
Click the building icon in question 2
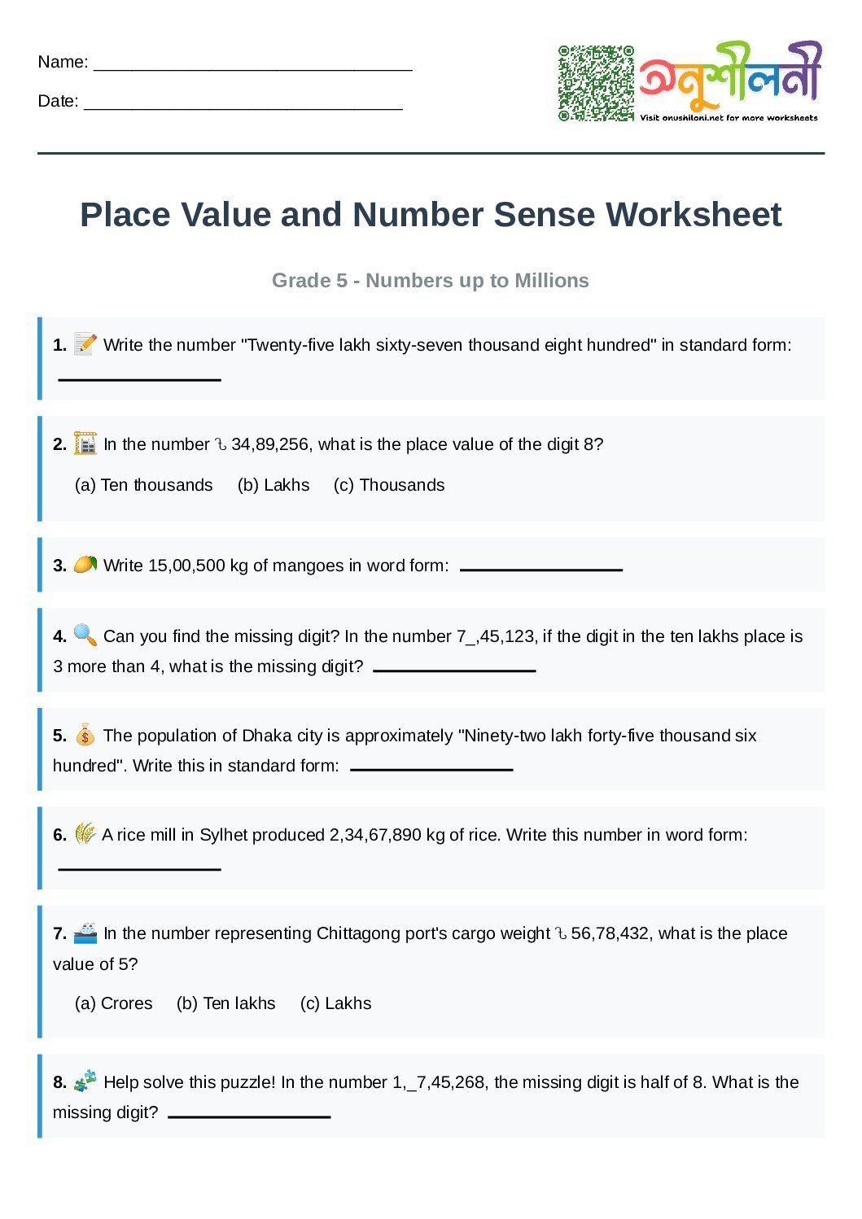pyautogui.click(x=85, y=443)
